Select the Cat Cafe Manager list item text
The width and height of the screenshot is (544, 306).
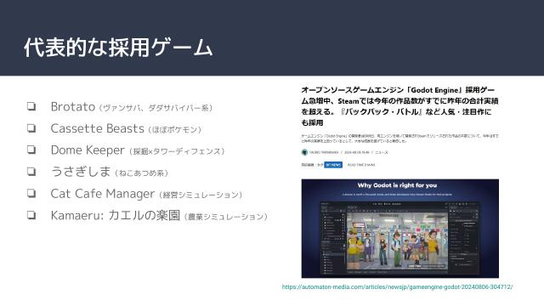coord(146,194)
